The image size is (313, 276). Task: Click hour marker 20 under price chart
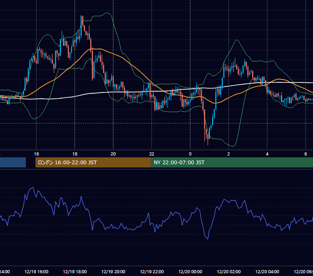pyautogui.click(x=113, y=154)
